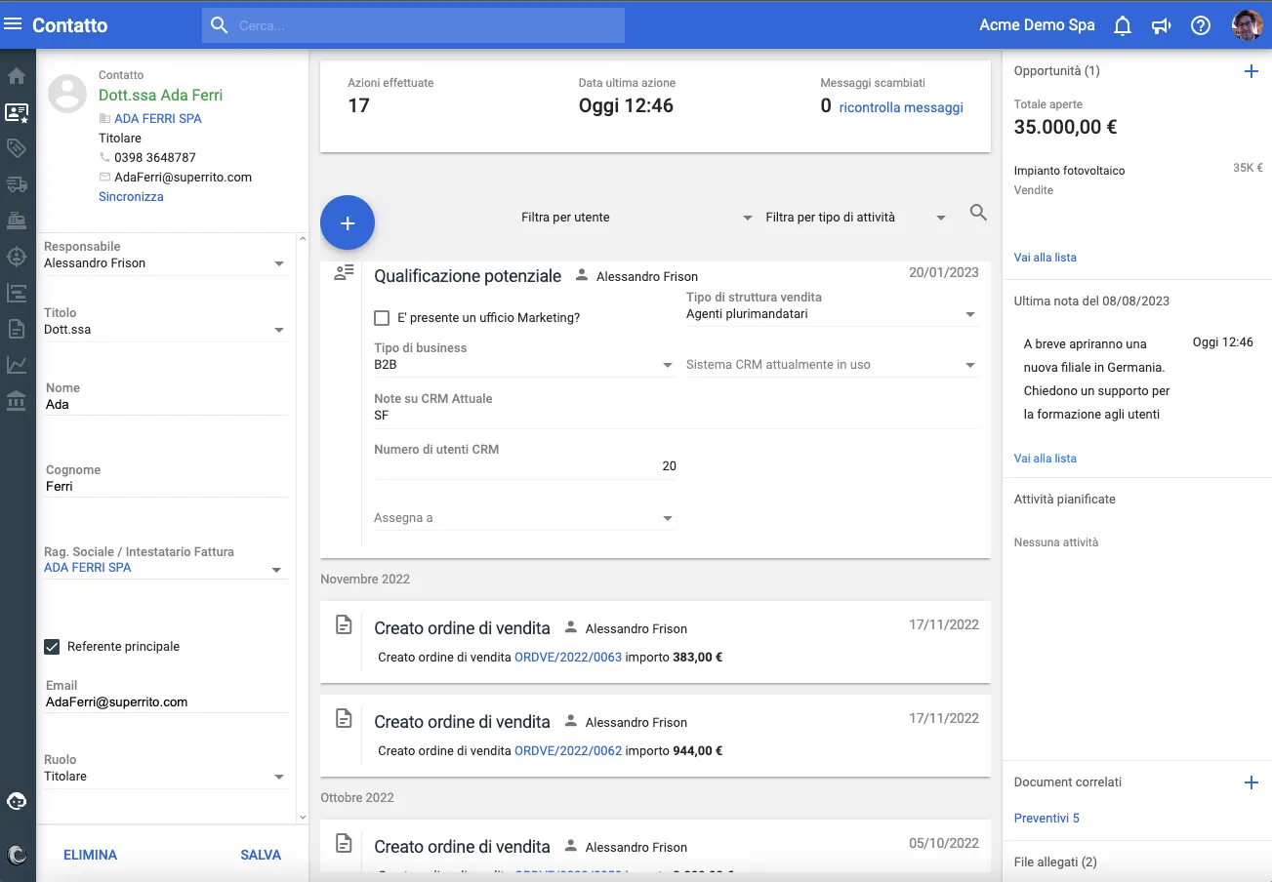Open the user profile avatar
Image resolution: width=1272 pixels, height=882 pixels.
pyautogui.click(x=1247, y=25)
